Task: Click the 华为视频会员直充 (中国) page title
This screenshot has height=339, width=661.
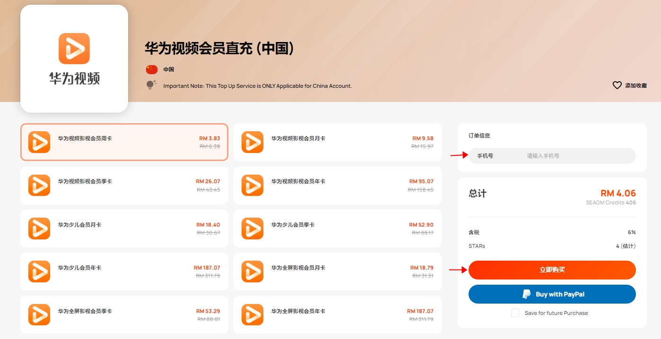Action: pyautogui.click(x=219, y=48)
